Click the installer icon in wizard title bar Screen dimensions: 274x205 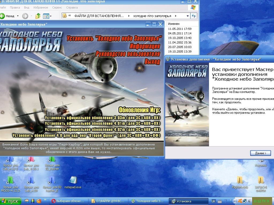coord(168,59)
